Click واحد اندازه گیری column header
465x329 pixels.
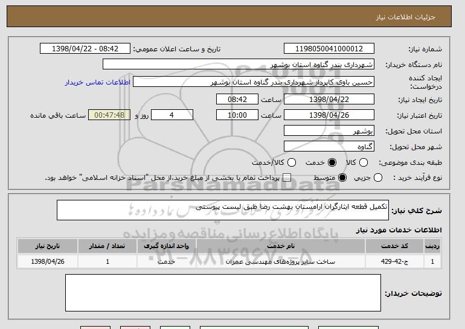[166, 246]
